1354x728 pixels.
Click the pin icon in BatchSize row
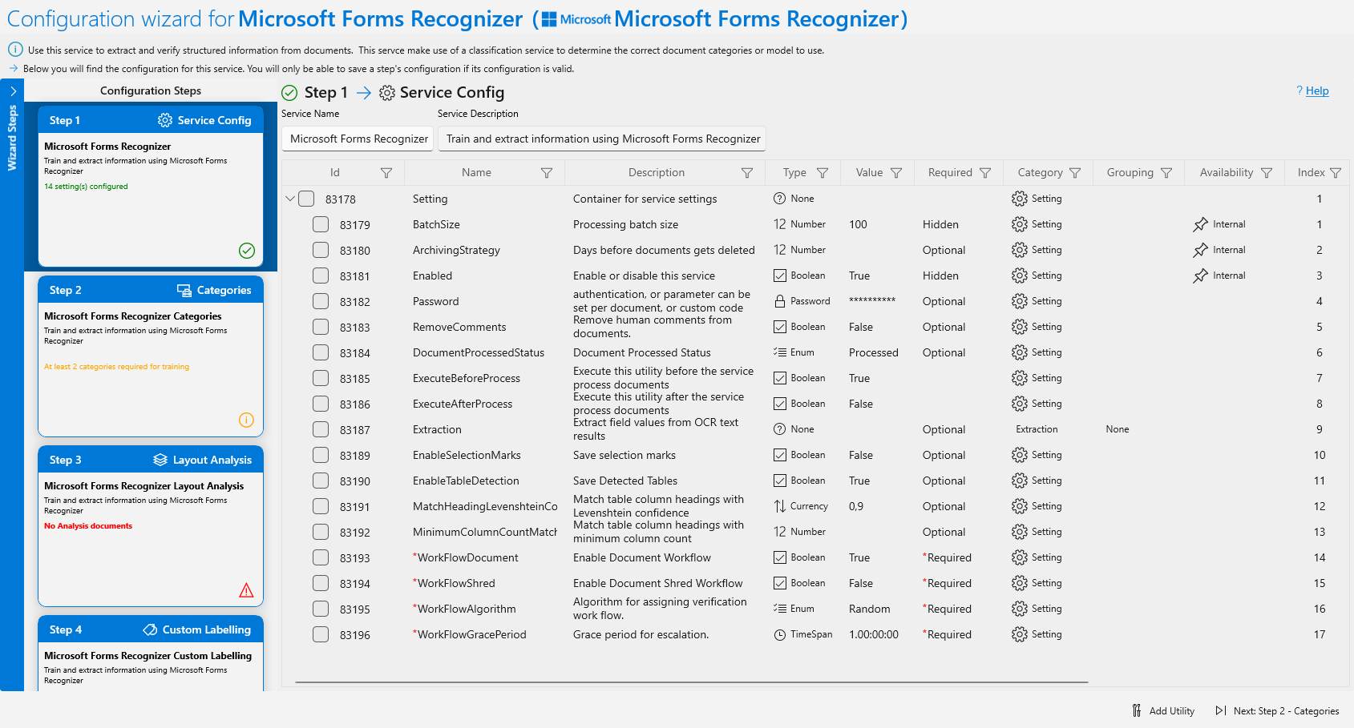click(1200, 225)
